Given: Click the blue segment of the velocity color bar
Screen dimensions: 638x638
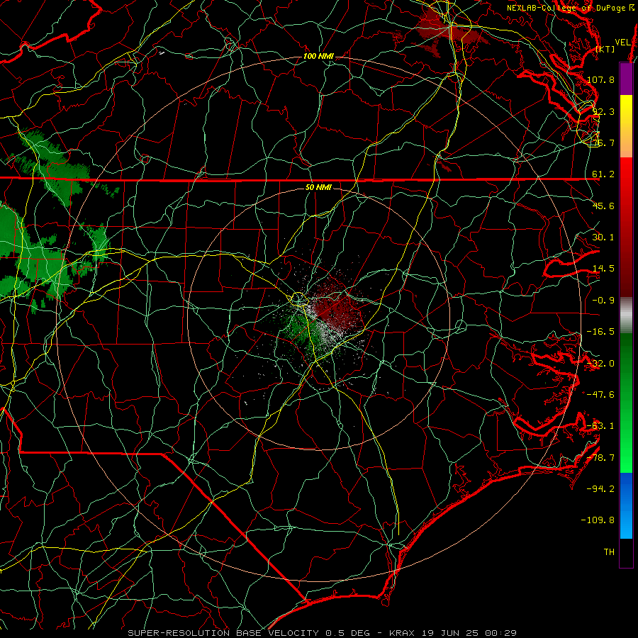Looking at the screenshot, I should click(x=626, y=505).
